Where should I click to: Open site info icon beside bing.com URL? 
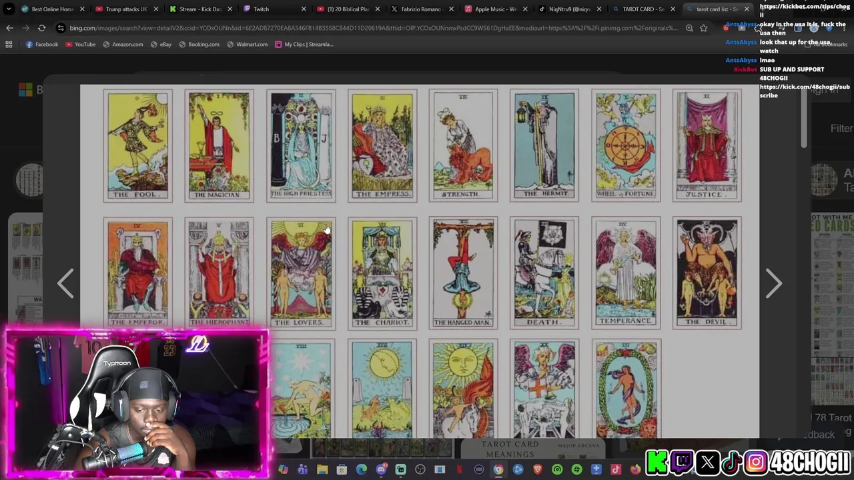coord(61,28)
